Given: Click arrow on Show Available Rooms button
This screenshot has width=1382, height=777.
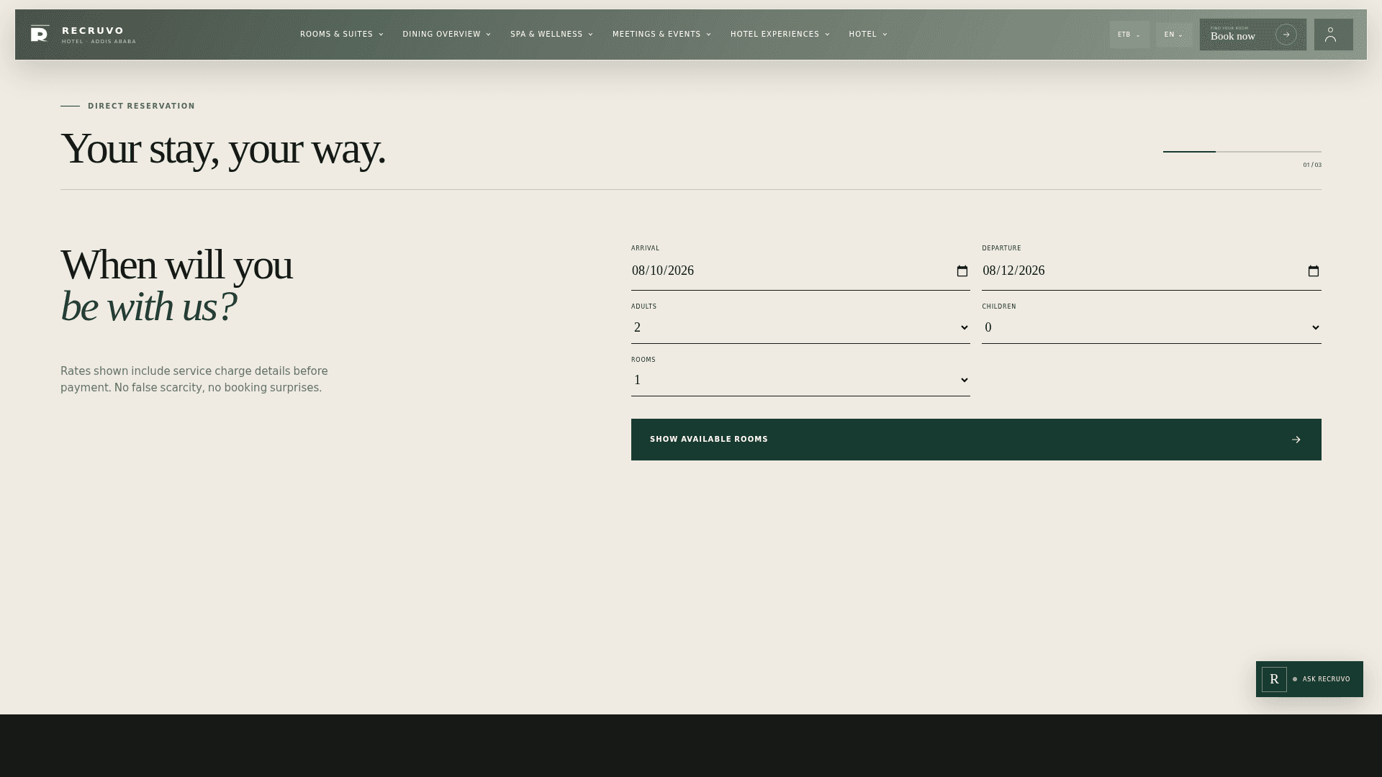Looking at the screenshot, I should tap(1296, 440).
